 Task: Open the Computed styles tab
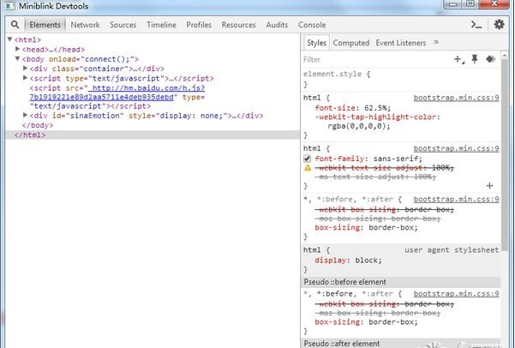350,42
